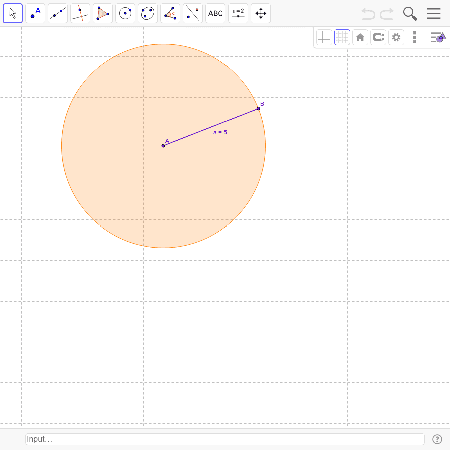Toggle the grid display
This screenshot has height=451, width=451.
(342, 37)
